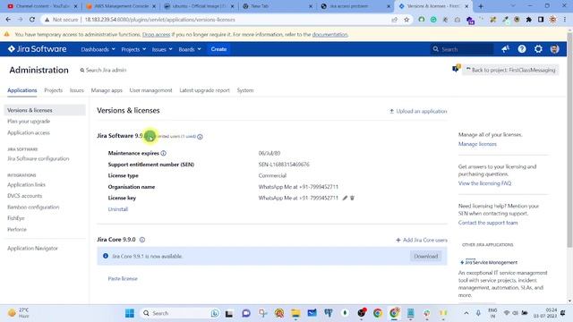573x322 pixels.
Task: Click the feedback icon beside Back to project
Action: [x=456, y=69]
